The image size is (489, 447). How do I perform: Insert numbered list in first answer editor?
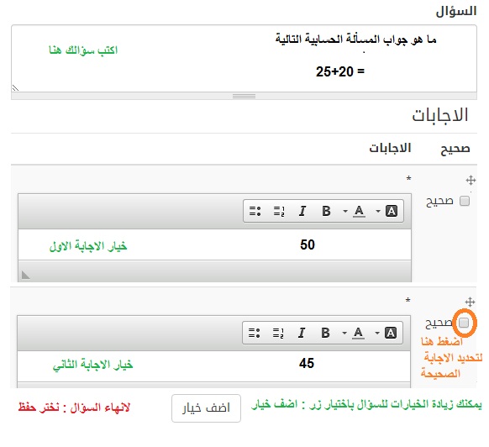point(279,211)
